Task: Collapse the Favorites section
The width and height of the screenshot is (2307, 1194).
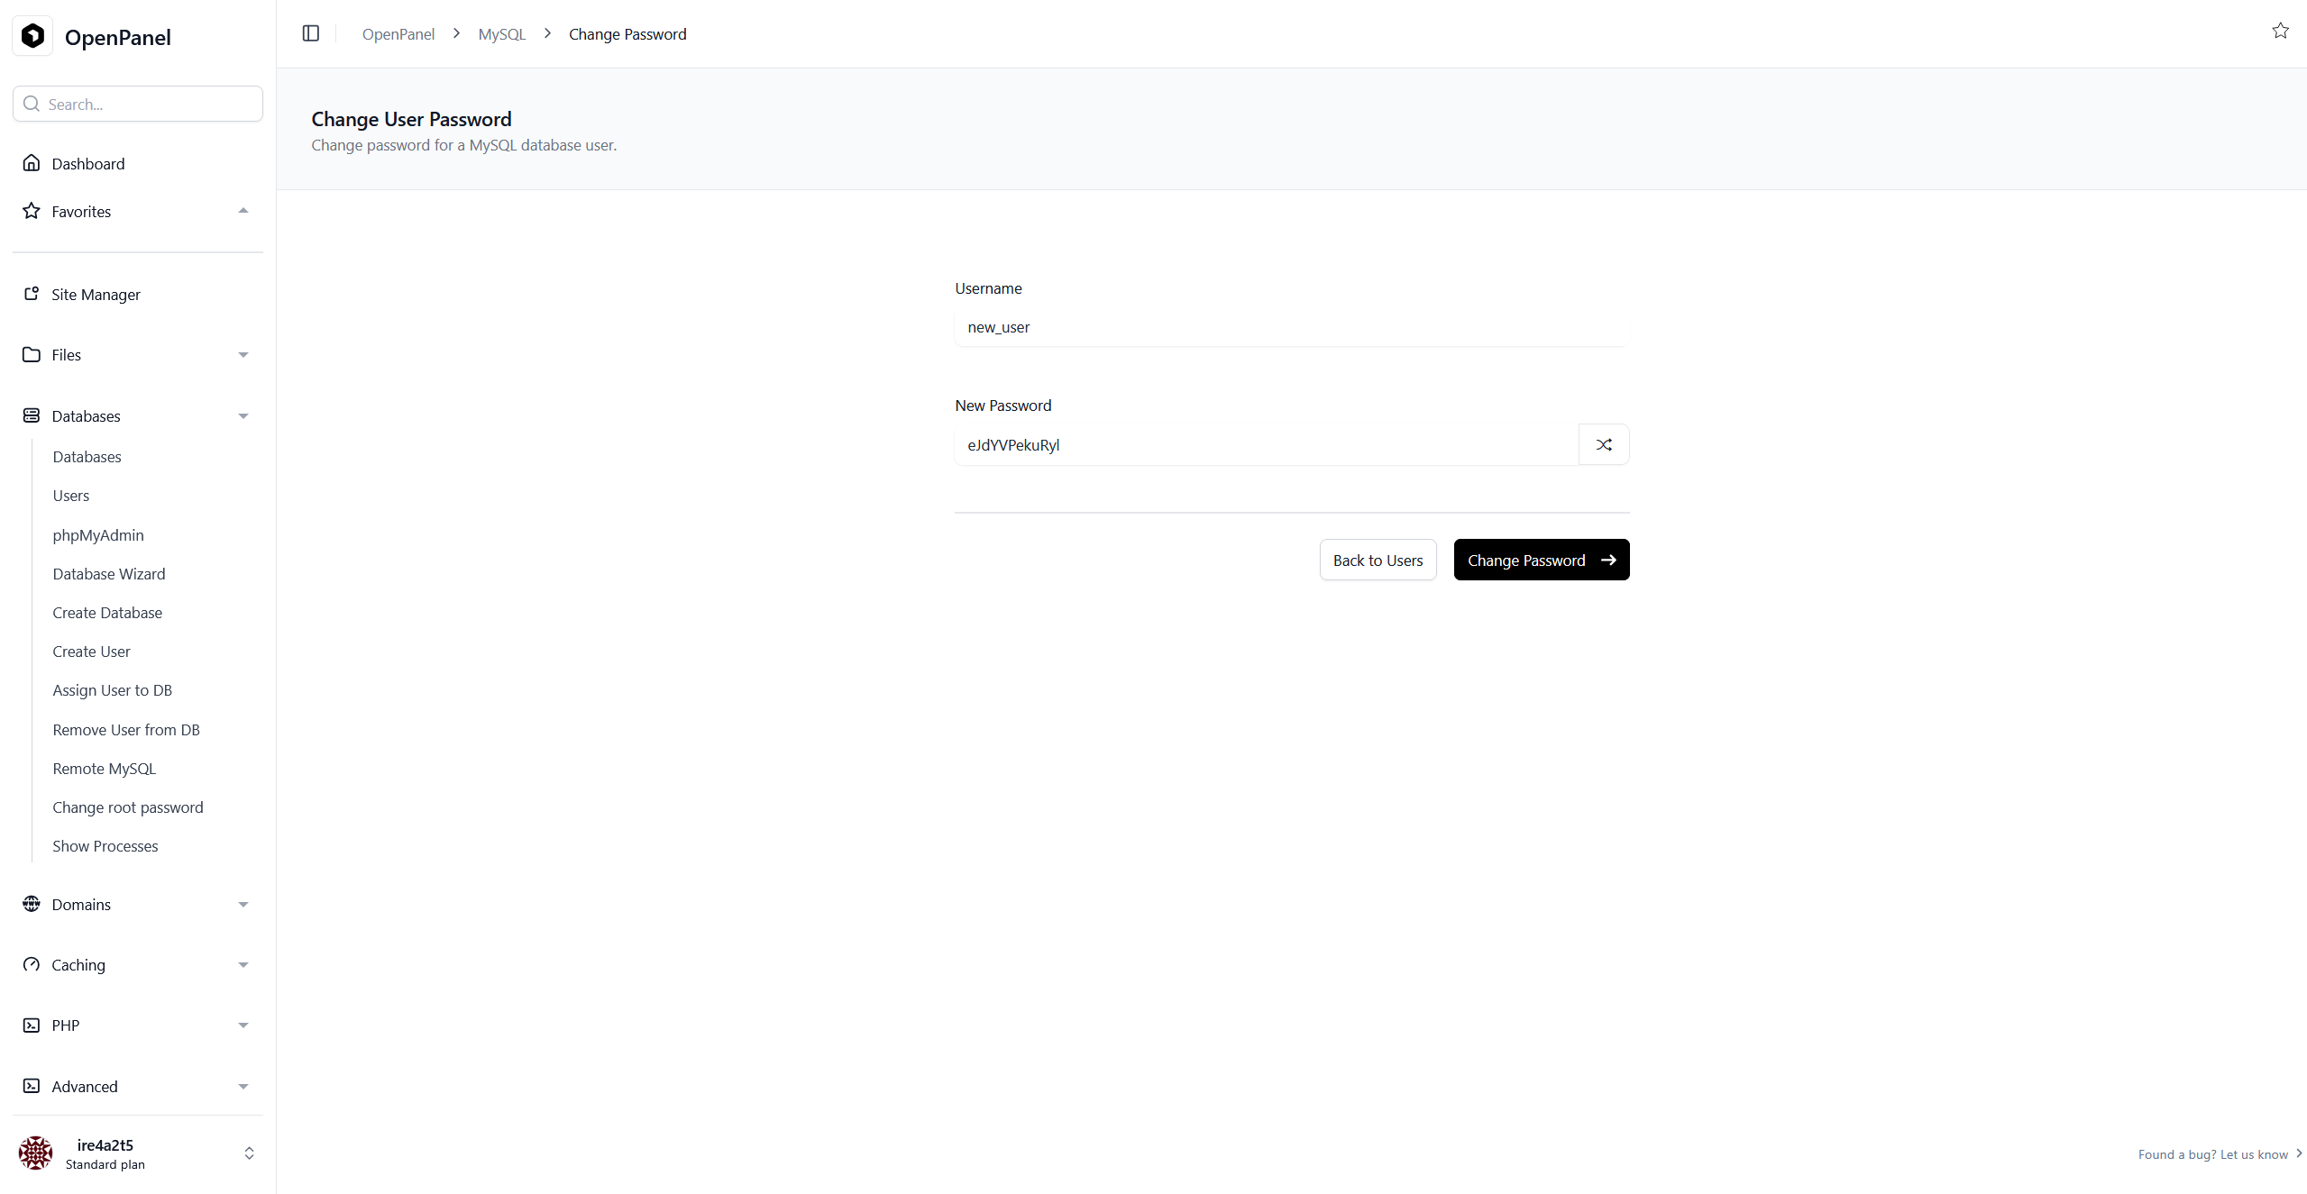Action: point(243,211)
